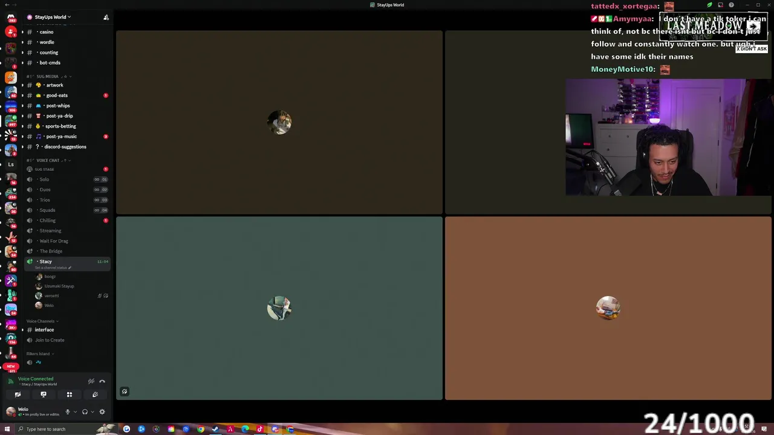Click the avatar in the brown call tile
The image size is (774, 435).
608,308
